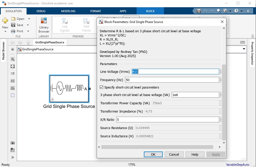256x167 pixels.
Task: Open the Line Voltage field options menu
Action: 221,71
